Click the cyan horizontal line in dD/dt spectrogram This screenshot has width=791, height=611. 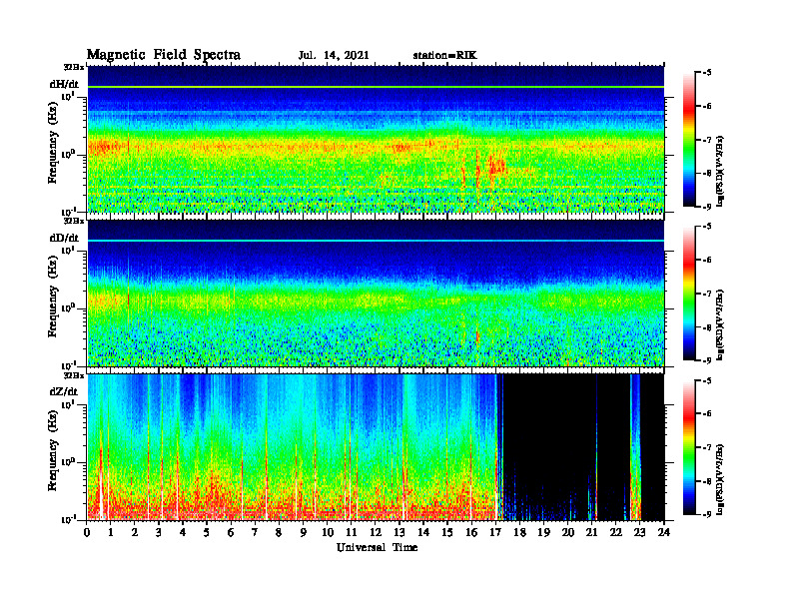[376, 241]
